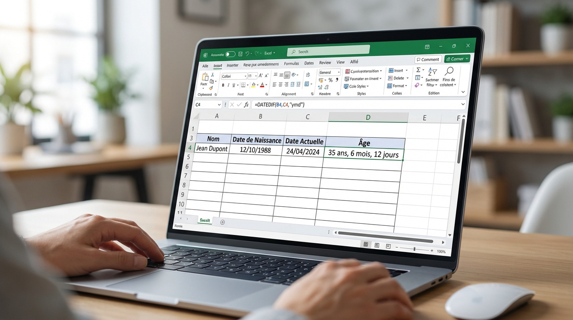573x320 pixels.
Task: Select the Insert command in Cells group
Action: [396, 70]
